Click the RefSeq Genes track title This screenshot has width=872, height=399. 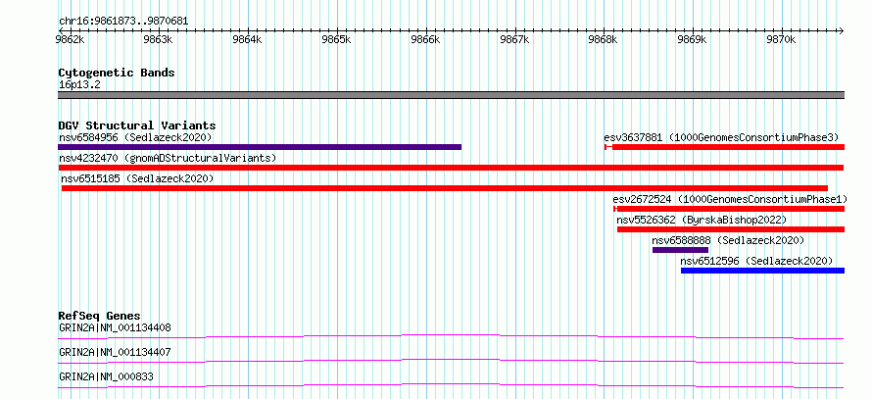100,316
